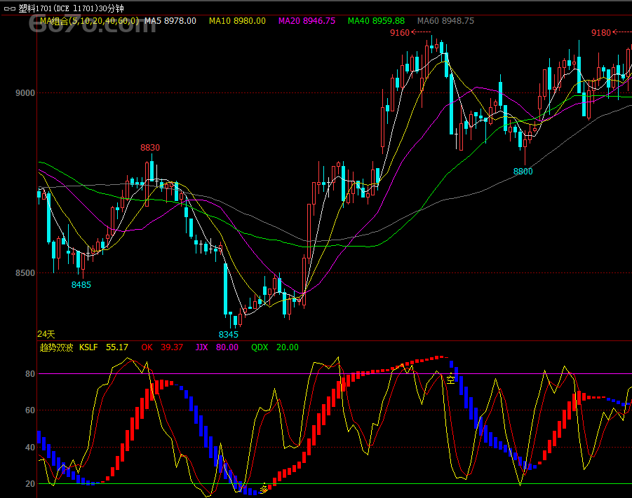632x498 pixels.
Task: Click the chart title 塑料1701 30分钟
Action: tap(71, 8)
